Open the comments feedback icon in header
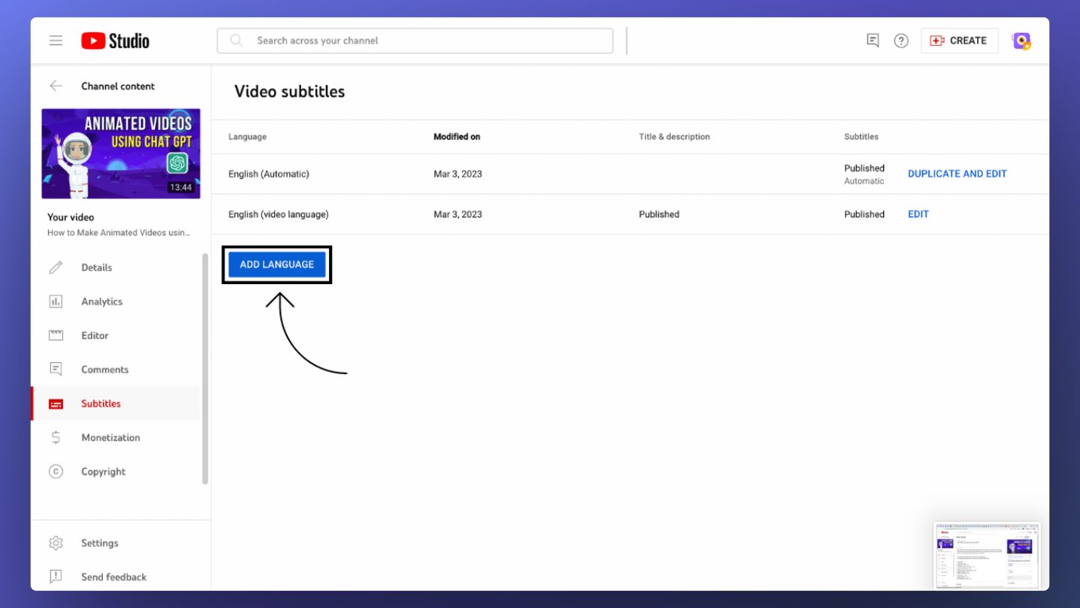This screenshot has width=1080, height=608. coord(872,41)
